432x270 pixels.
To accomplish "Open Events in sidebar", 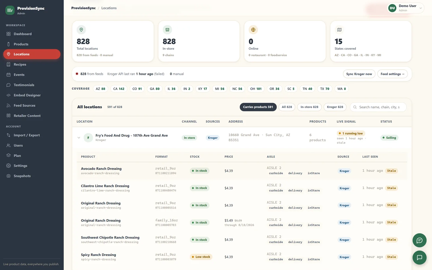I will [x=32, y=75].
